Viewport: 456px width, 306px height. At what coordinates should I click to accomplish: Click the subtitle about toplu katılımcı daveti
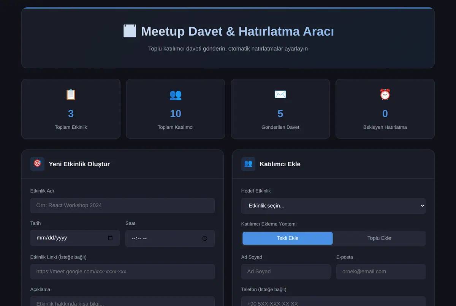228,49
